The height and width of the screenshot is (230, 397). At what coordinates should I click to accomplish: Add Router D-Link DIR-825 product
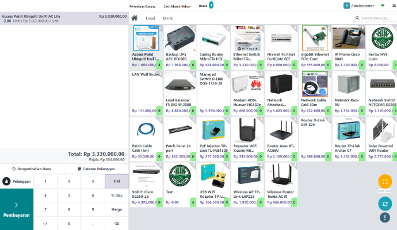(x=315, y=139)
